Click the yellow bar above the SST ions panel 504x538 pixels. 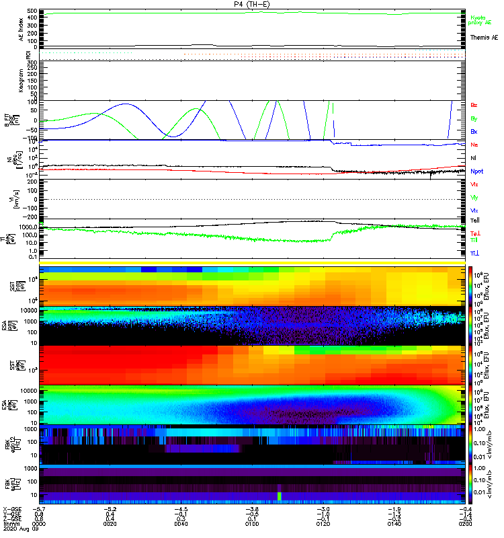point(253,263)
